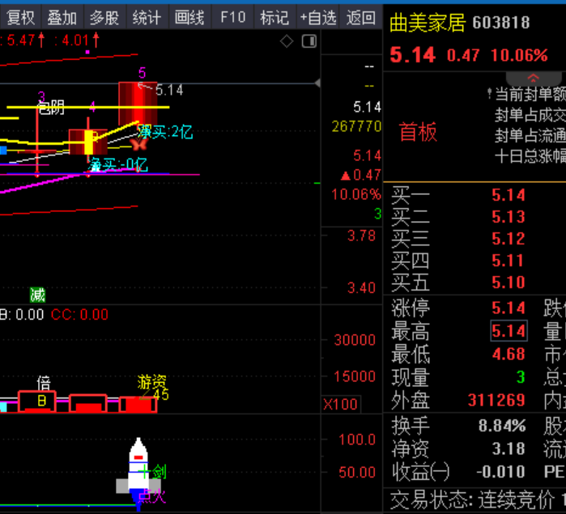
Task: Click the 标记 mark button
Action: (x=274, y=17)
